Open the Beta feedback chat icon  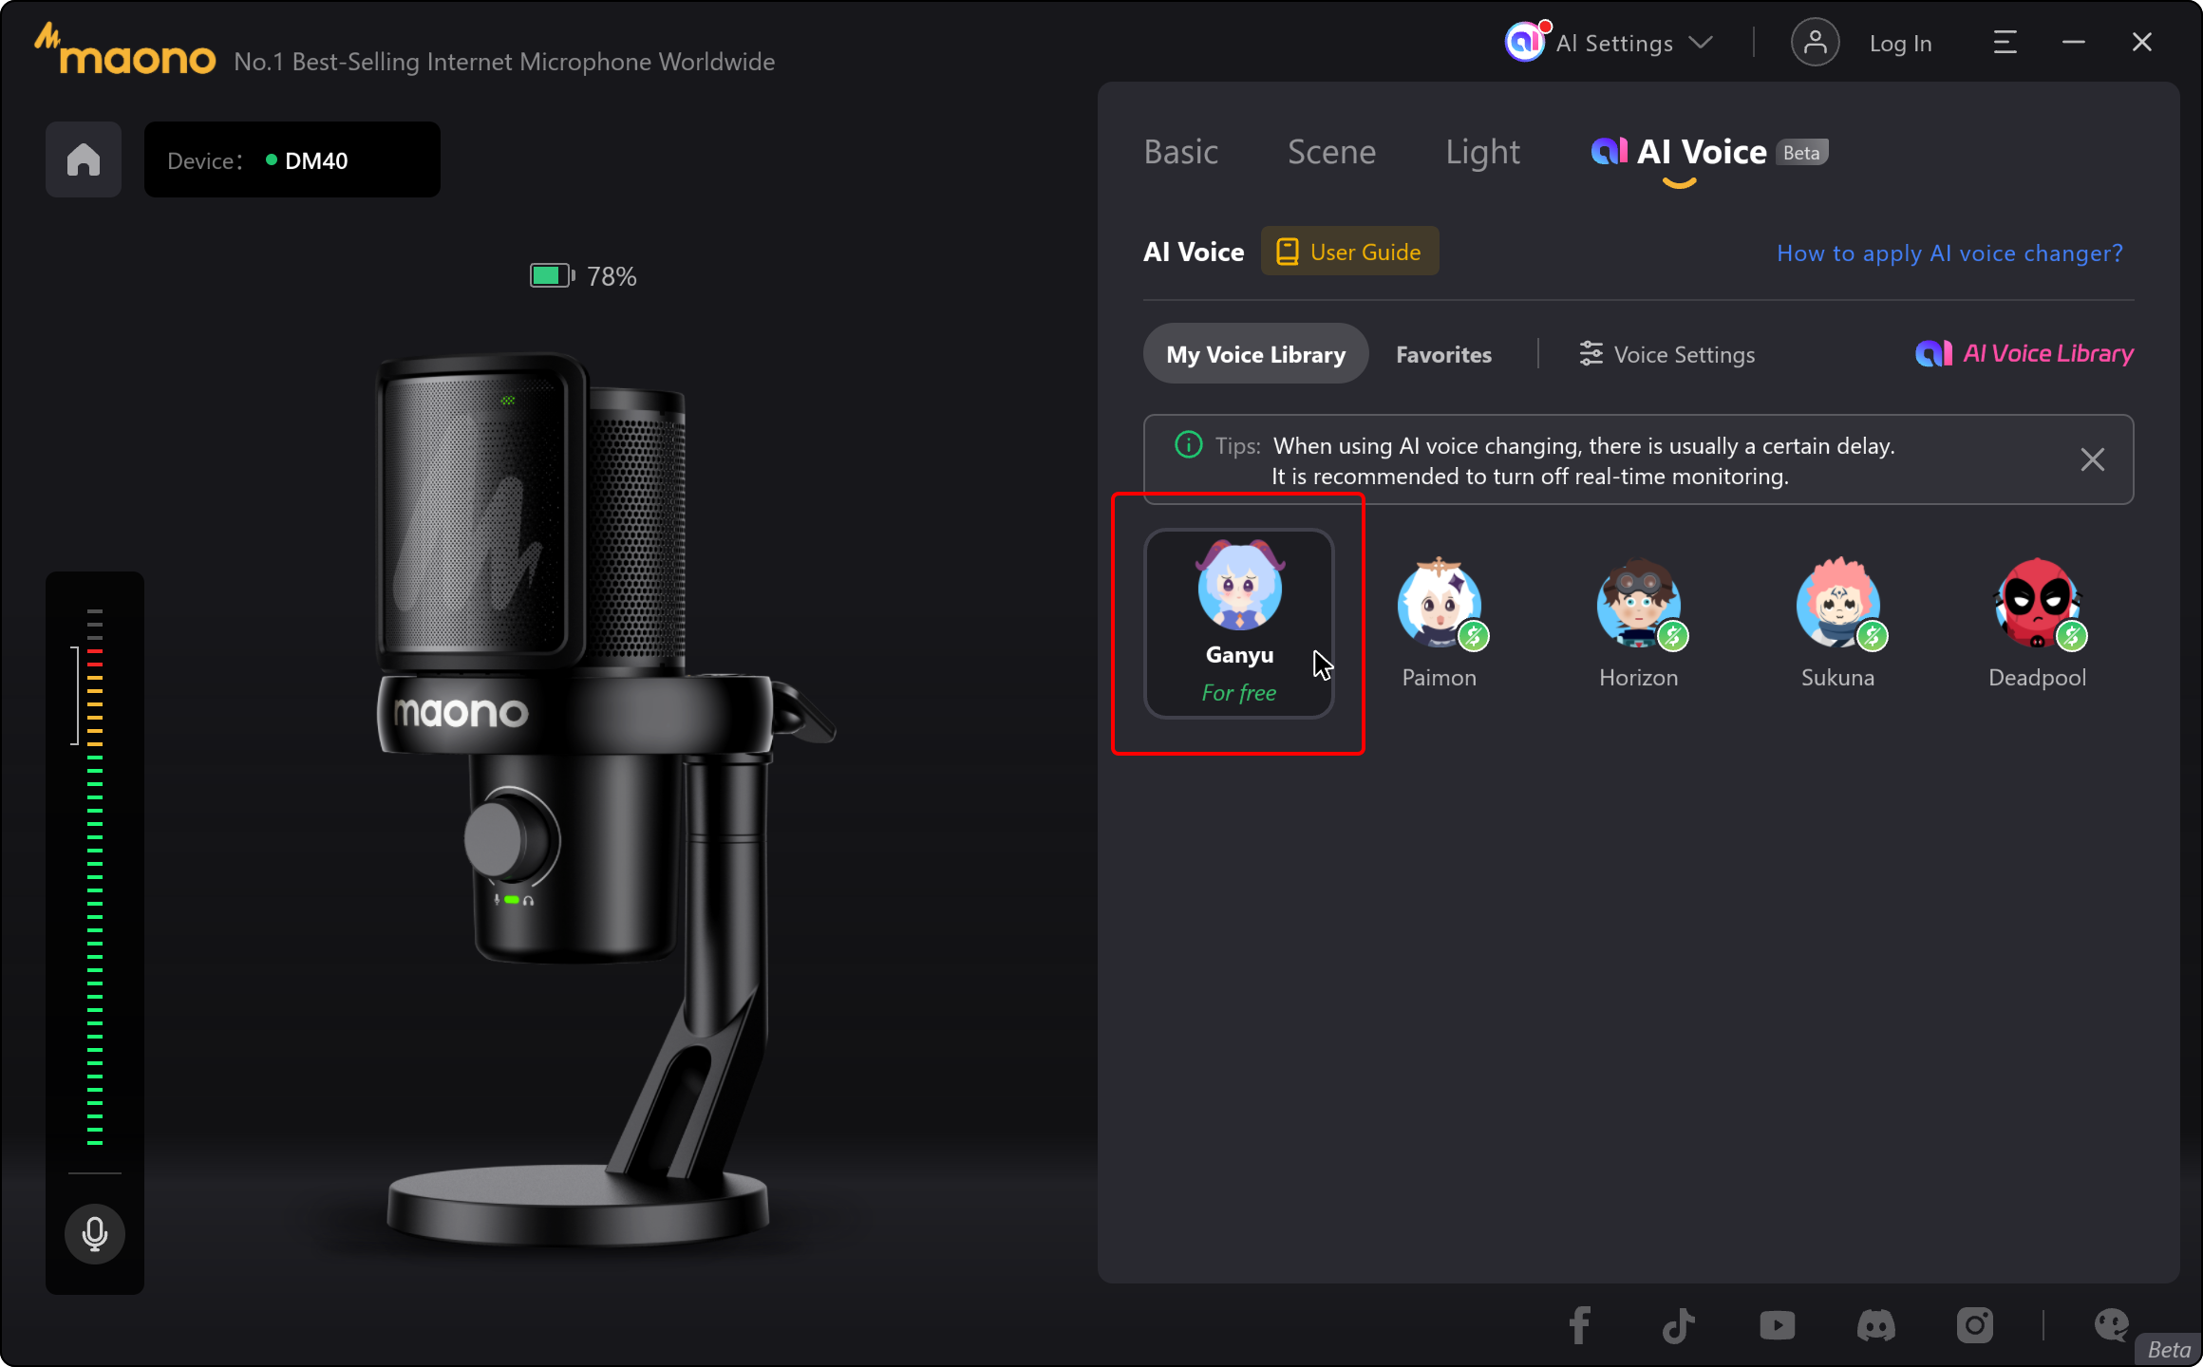click(2112, 1325)
